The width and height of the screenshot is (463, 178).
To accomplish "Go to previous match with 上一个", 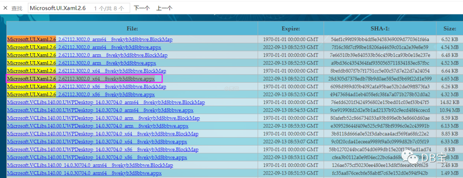I will [x=164, y=8].
